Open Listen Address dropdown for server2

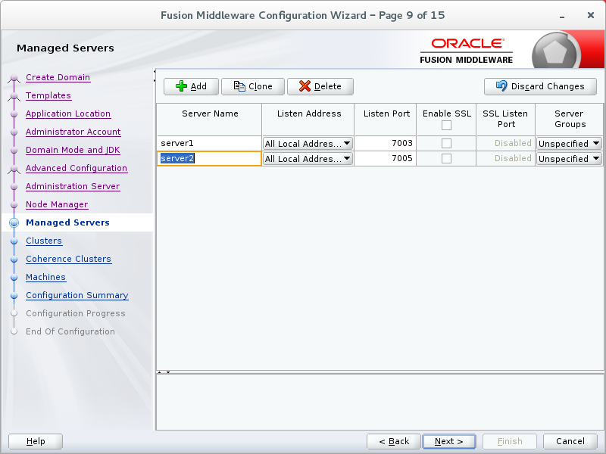point(308,158)
